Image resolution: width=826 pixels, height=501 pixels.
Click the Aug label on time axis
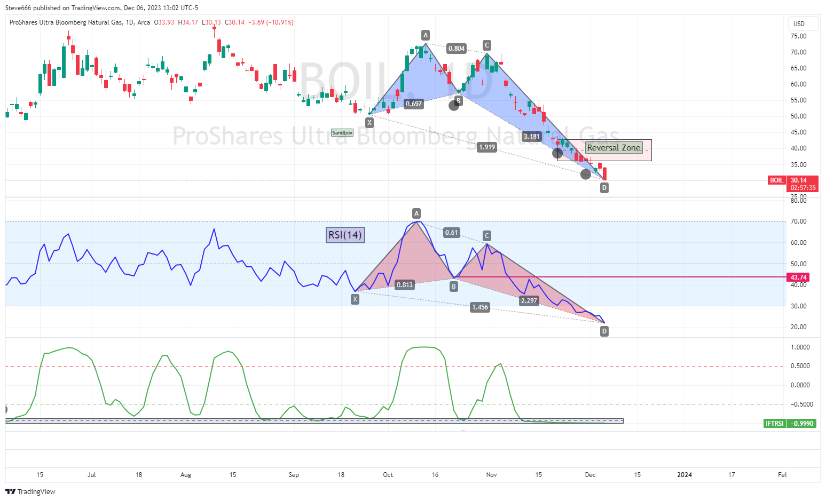tap(186, 475)
